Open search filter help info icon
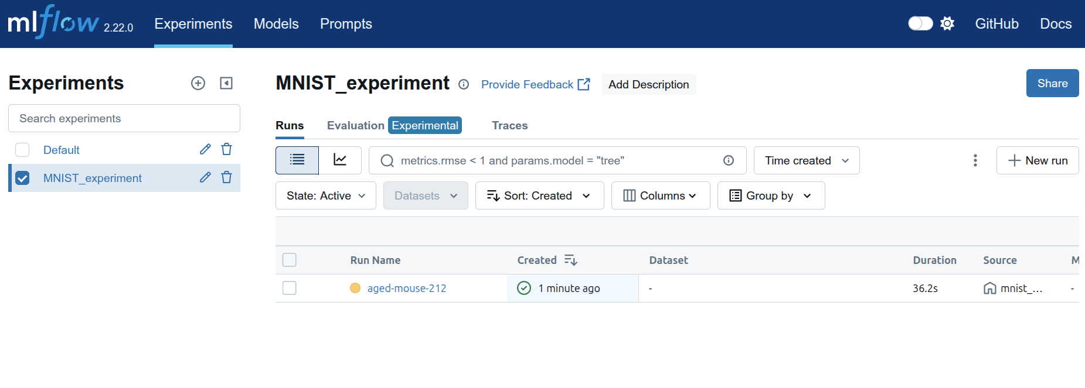 click(729, 160)
